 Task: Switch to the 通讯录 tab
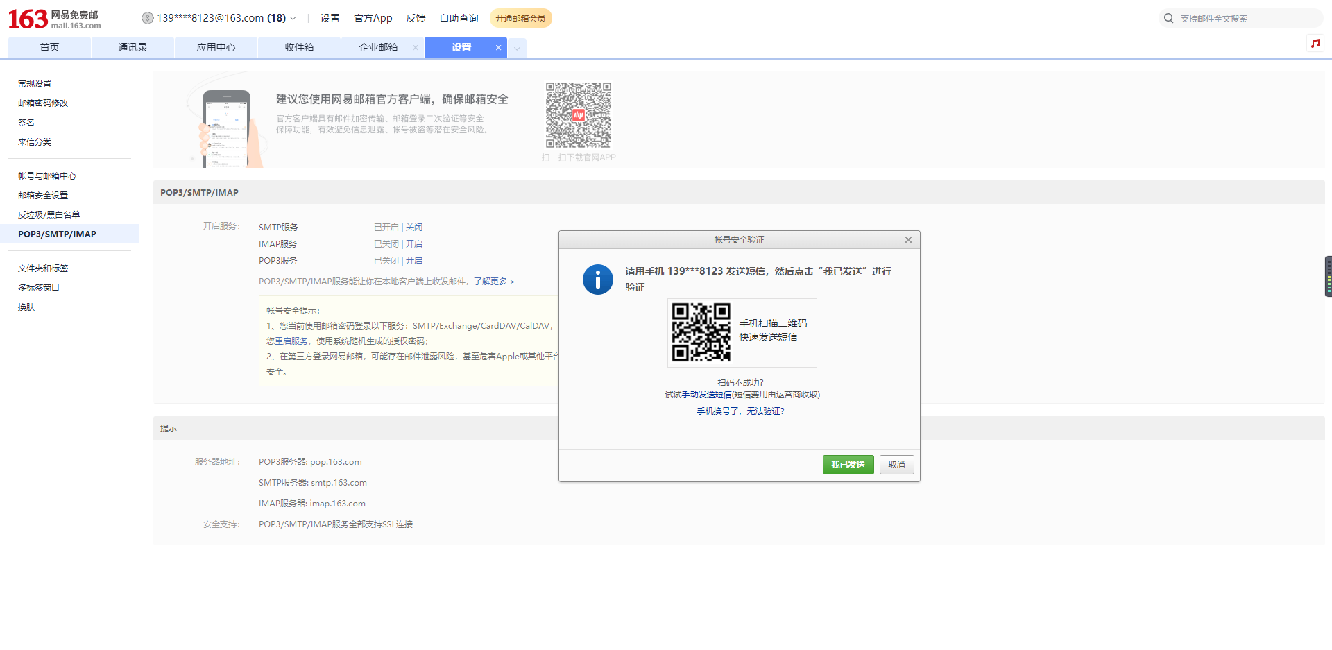tap(133, 48)
